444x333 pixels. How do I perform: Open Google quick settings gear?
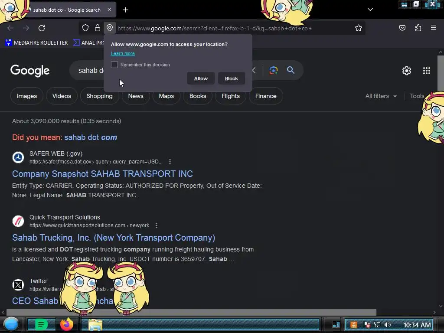[x=407, y=71]
